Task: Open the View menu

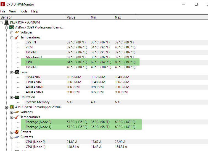Action: point(12,11)
